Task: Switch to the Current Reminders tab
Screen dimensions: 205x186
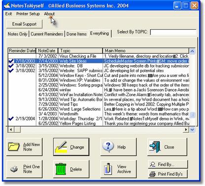Action: (47, 34)
